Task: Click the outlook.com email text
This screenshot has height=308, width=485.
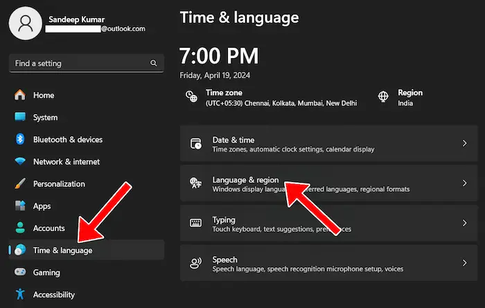Action: tap(123, 29)
